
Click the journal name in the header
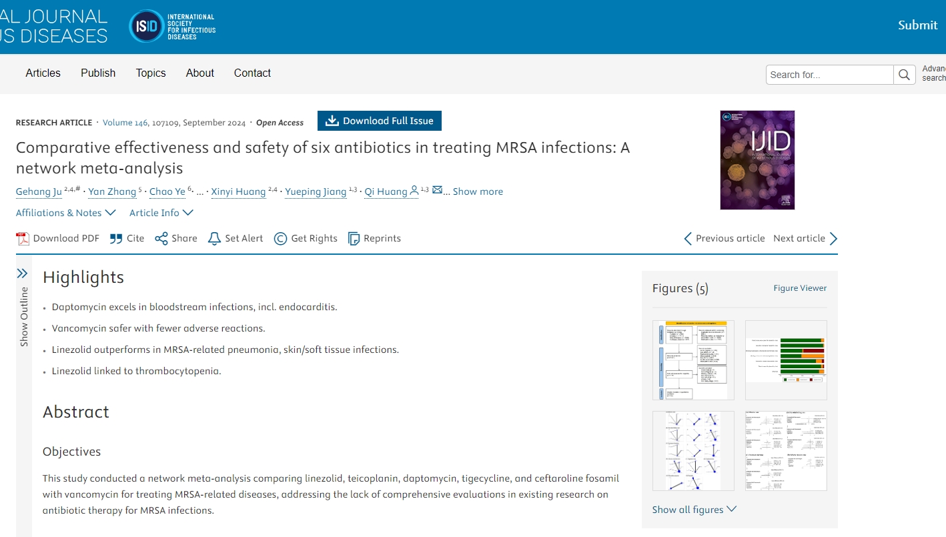[x=53, y=25]
